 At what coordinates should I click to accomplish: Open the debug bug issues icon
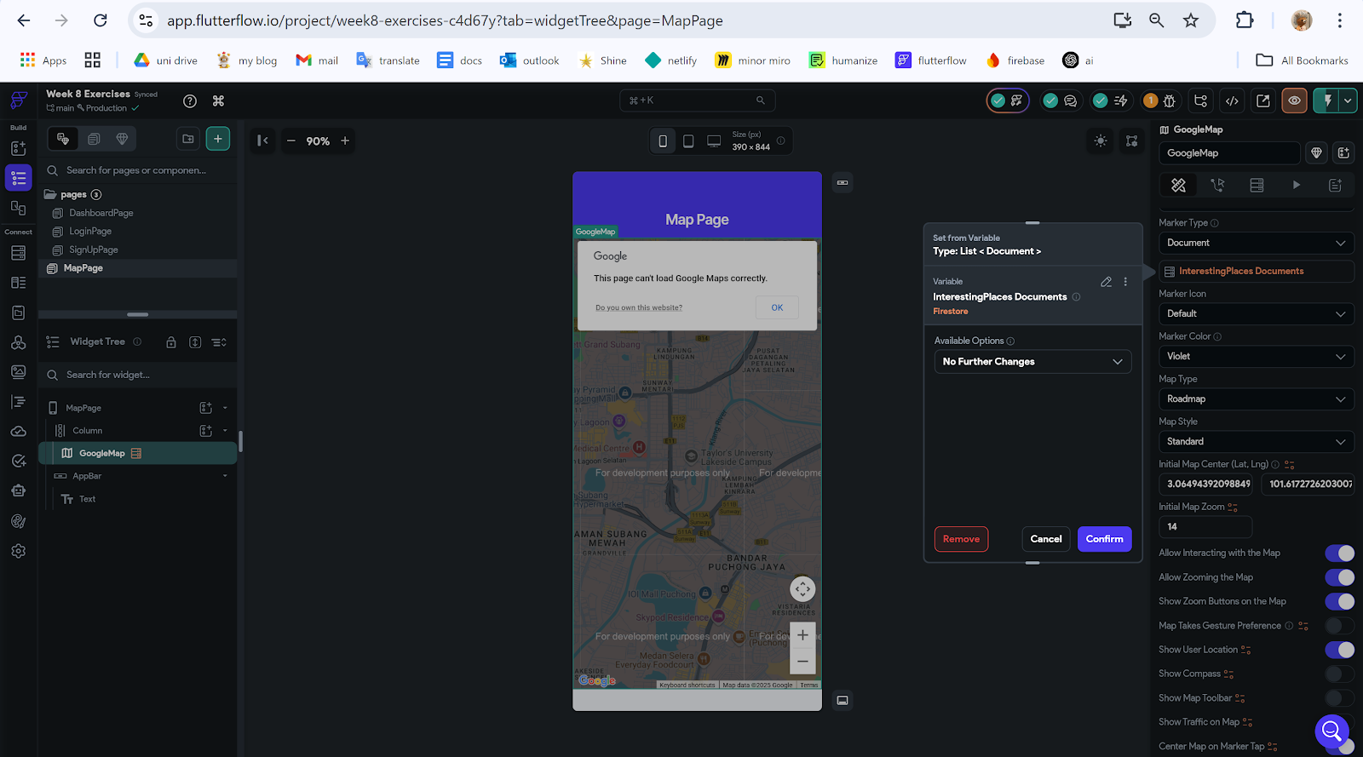click(1170, 100)
